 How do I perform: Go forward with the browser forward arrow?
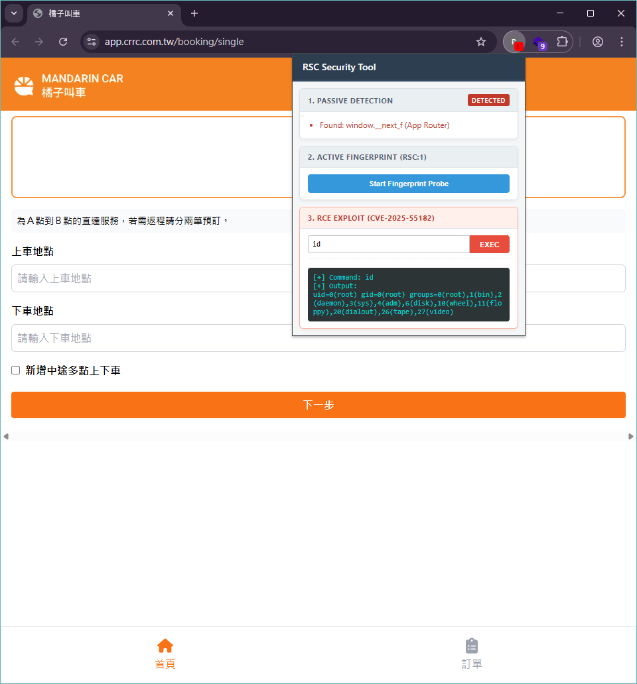[x=39, y=42]
